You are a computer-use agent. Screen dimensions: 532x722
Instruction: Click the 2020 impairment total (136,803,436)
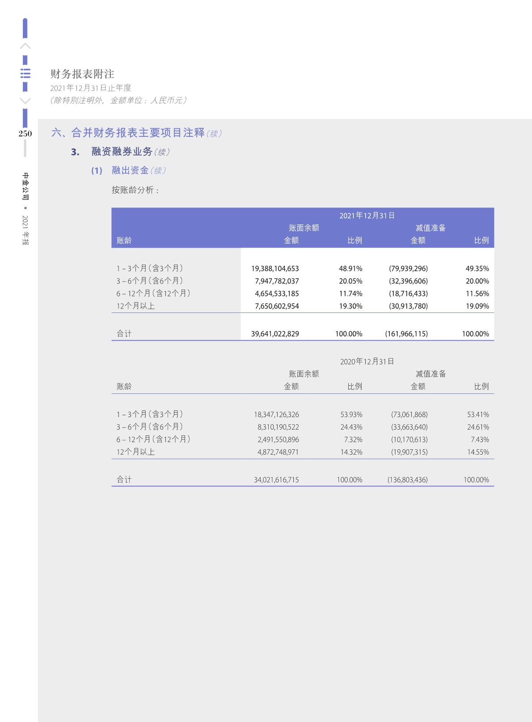point(407,480)
